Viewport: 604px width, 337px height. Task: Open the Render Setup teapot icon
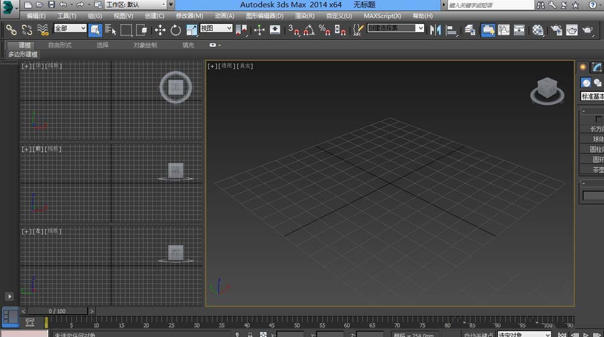pos(555,30)
